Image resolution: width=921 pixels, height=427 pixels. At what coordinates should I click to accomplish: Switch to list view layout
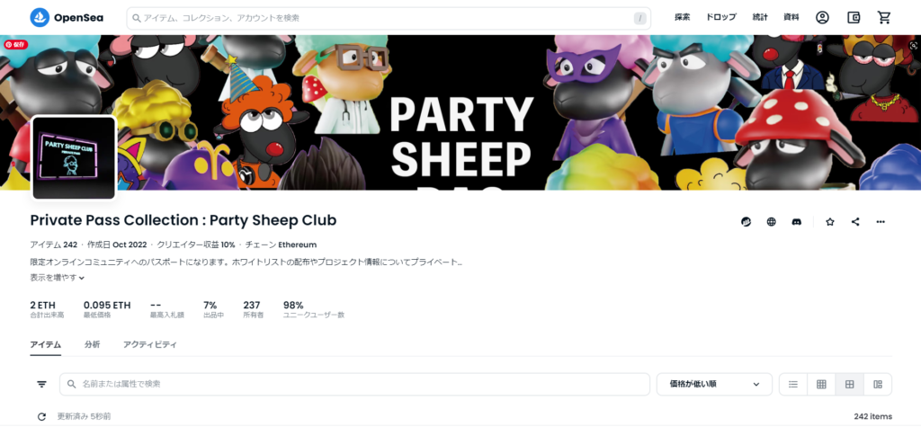pyautogui.click(x=793, y=384)
